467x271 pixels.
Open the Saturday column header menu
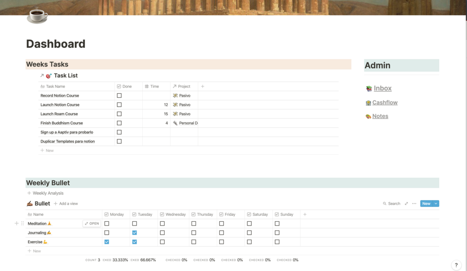pos(258,214)
